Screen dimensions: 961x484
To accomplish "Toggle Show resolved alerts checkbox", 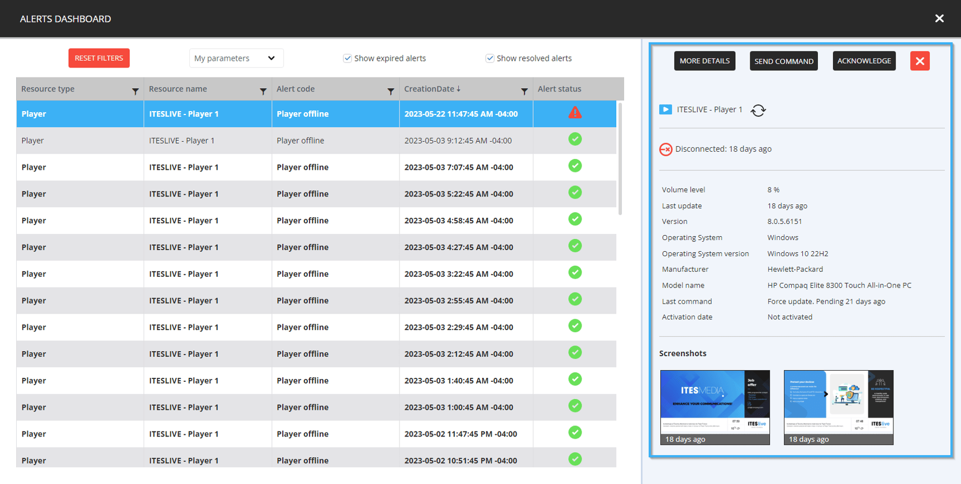I will point(490,58).
